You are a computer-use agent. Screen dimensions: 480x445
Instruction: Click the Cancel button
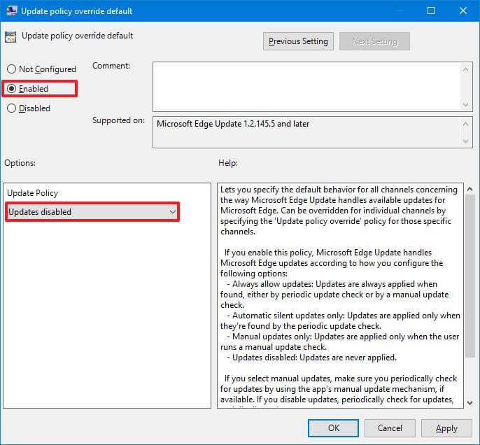point(390,428)
